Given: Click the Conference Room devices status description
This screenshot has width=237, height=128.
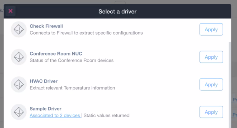Looking at the screenshot, I should pyautogui.click(x=72, y=61).
